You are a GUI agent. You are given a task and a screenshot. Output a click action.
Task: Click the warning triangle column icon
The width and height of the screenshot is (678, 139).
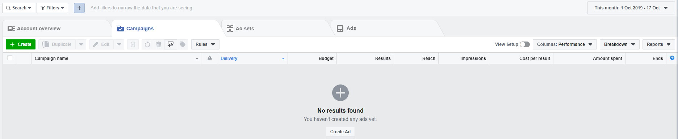[209, 58]
